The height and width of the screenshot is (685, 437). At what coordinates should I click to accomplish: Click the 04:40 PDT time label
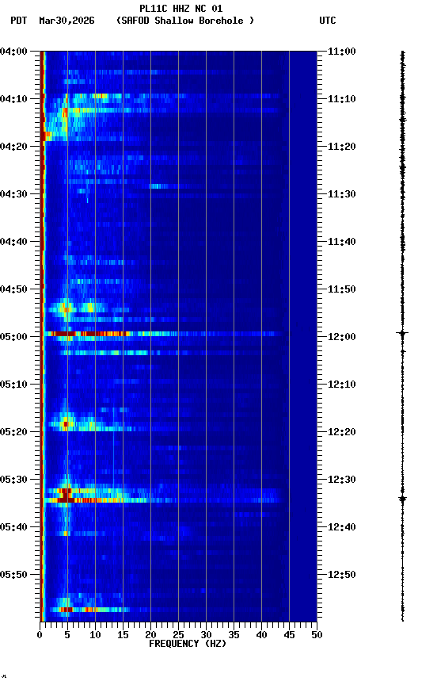13,242
